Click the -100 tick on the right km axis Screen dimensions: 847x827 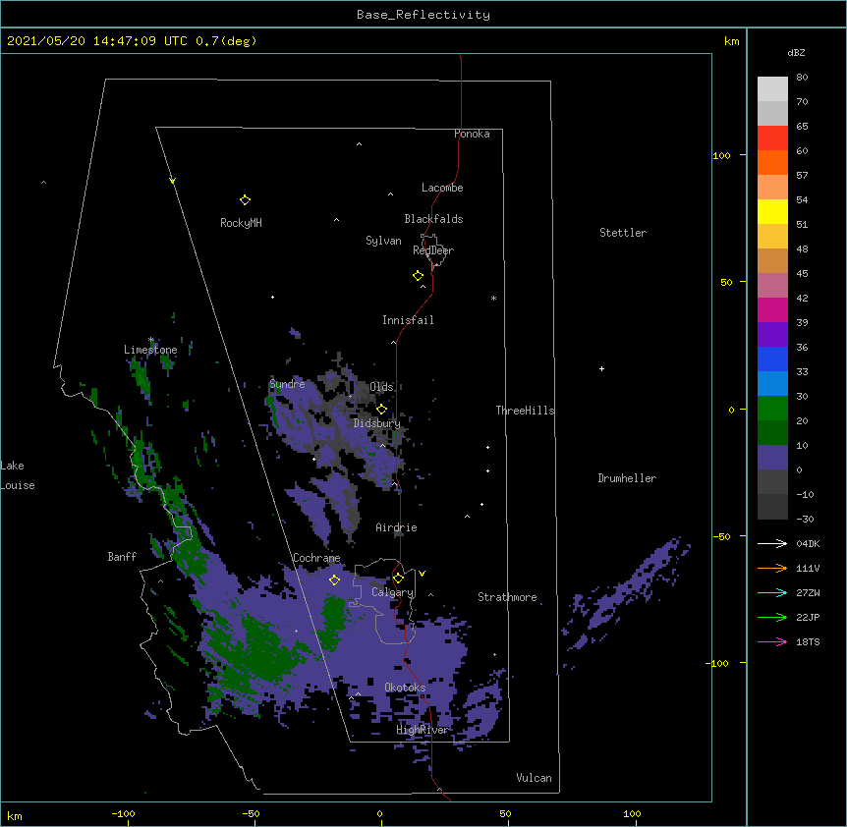tap(718, 663)
